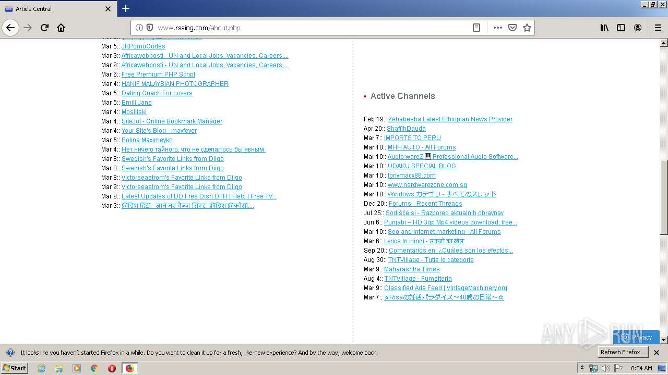The height and width of the screenshot is (375, 668).
Task: Bookmark this page with star icon
Action: pos(527,28)
